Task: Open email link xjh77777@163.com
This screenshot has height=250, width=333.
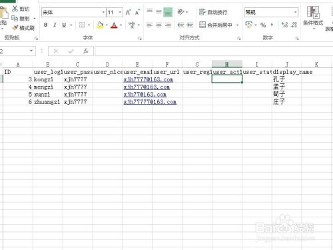Action: [150, 102]
